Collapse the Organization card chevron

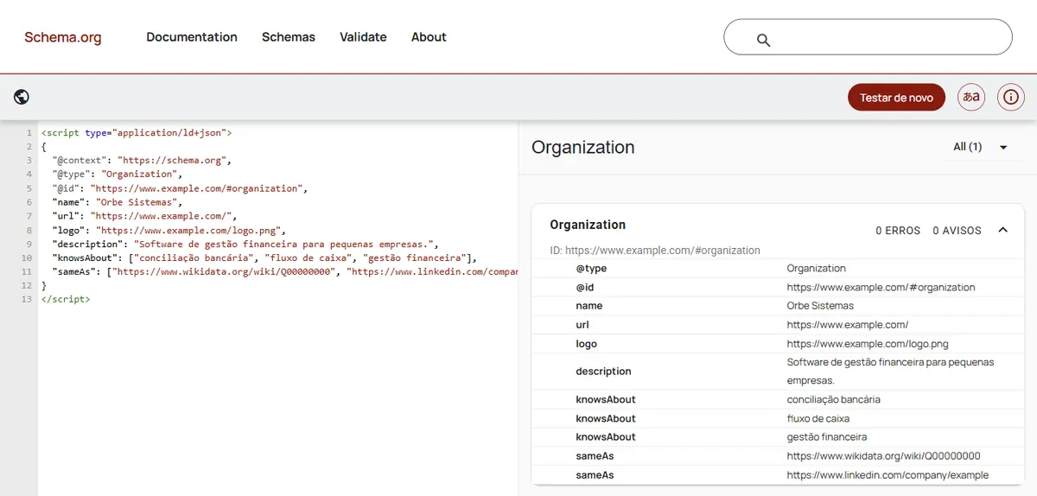1003,230
